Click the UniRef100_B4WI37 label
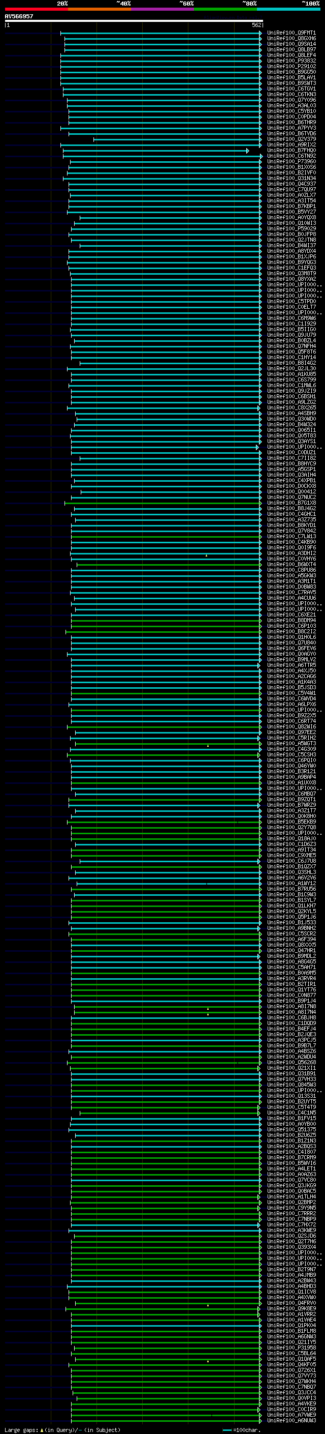The width and height of the screenshot is (325, 1434). pos(291,246)
